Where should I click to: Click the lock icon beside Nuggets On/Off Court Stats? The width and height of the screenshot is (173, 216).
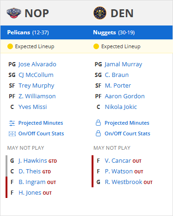coord(98,133)
